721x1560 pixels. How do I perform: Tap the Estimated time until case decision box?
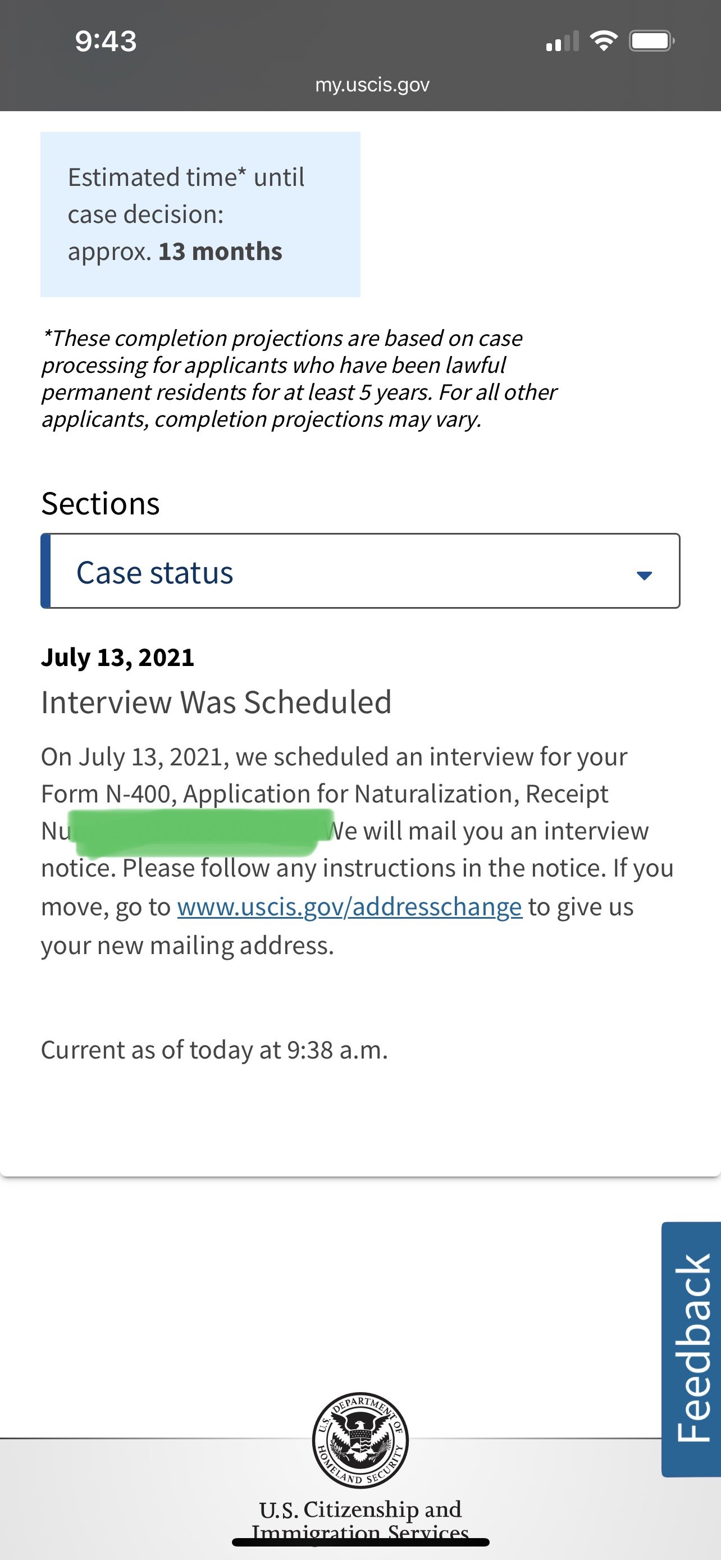(x=200, y=215)
